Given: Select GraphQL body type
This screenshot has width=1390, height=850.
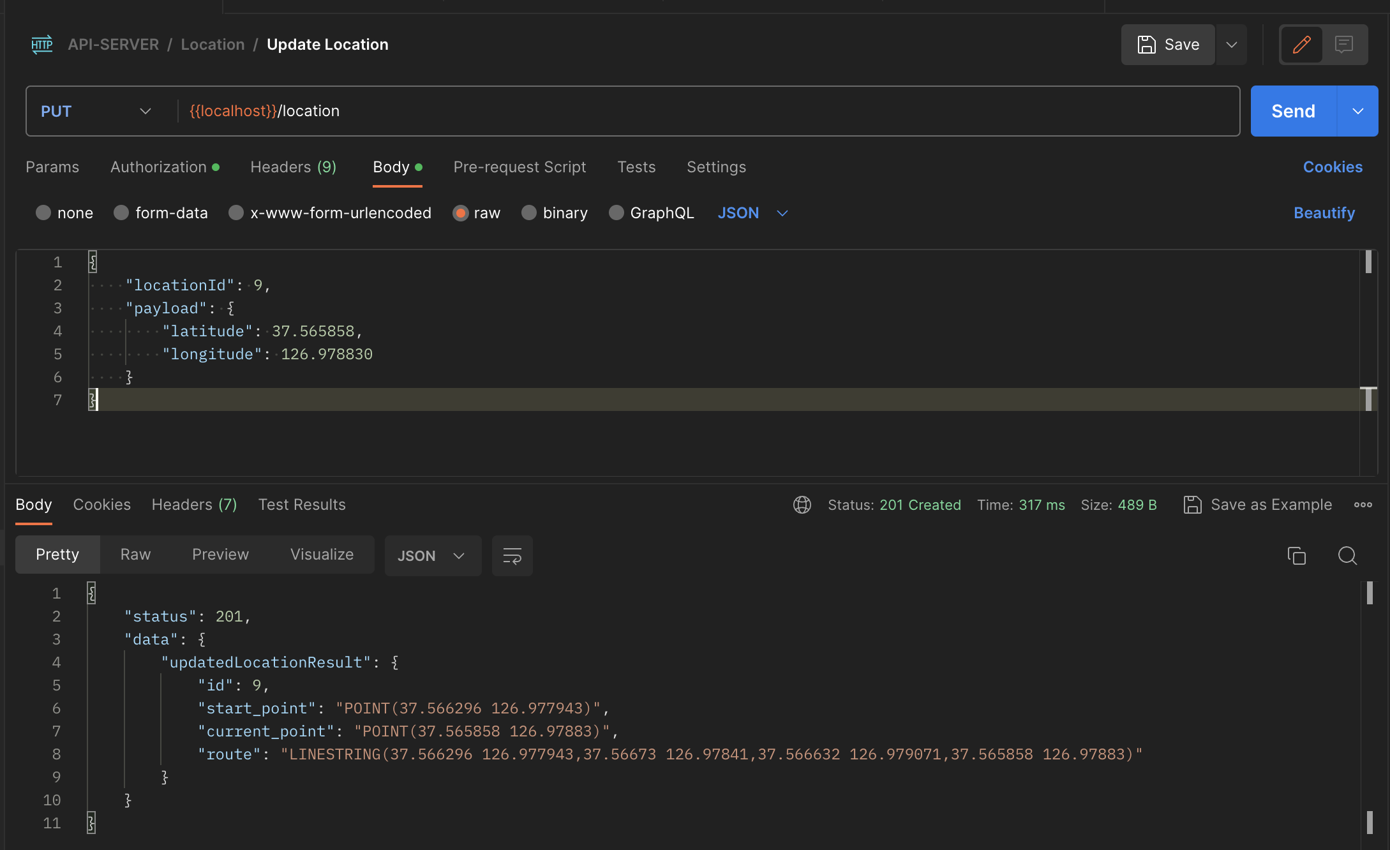Looking at the screenshot, I should point(617,212).
